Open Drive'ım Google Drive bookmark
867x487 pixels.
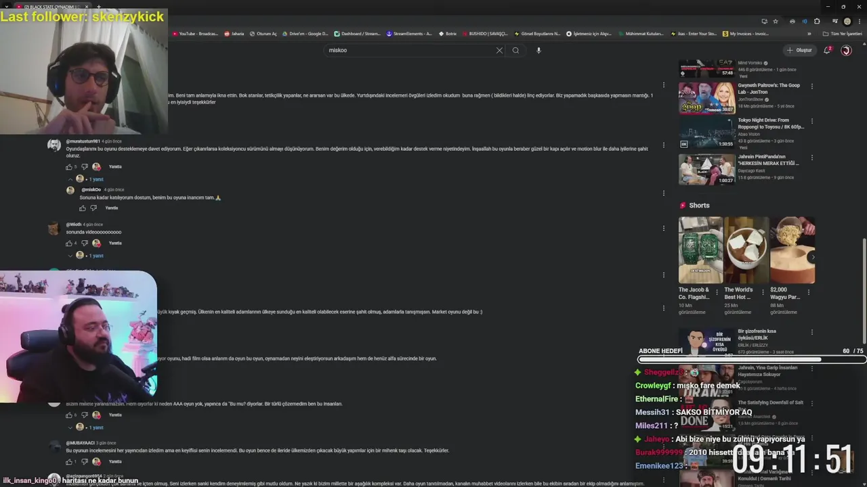(305, 33)
